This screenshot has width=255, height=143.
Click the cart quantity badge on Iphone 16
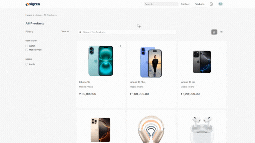[x=120, y=46]
